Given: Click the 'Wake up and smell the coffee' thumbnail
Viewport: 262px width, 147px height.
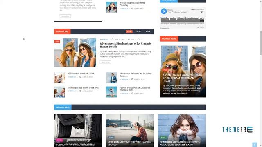Looking at the screenshot, I should click(x=60, y=78).
